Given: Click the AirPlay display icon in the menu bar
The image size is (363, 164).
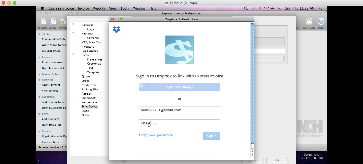Looking at the screenshot, I should click(x=280, y=8).
